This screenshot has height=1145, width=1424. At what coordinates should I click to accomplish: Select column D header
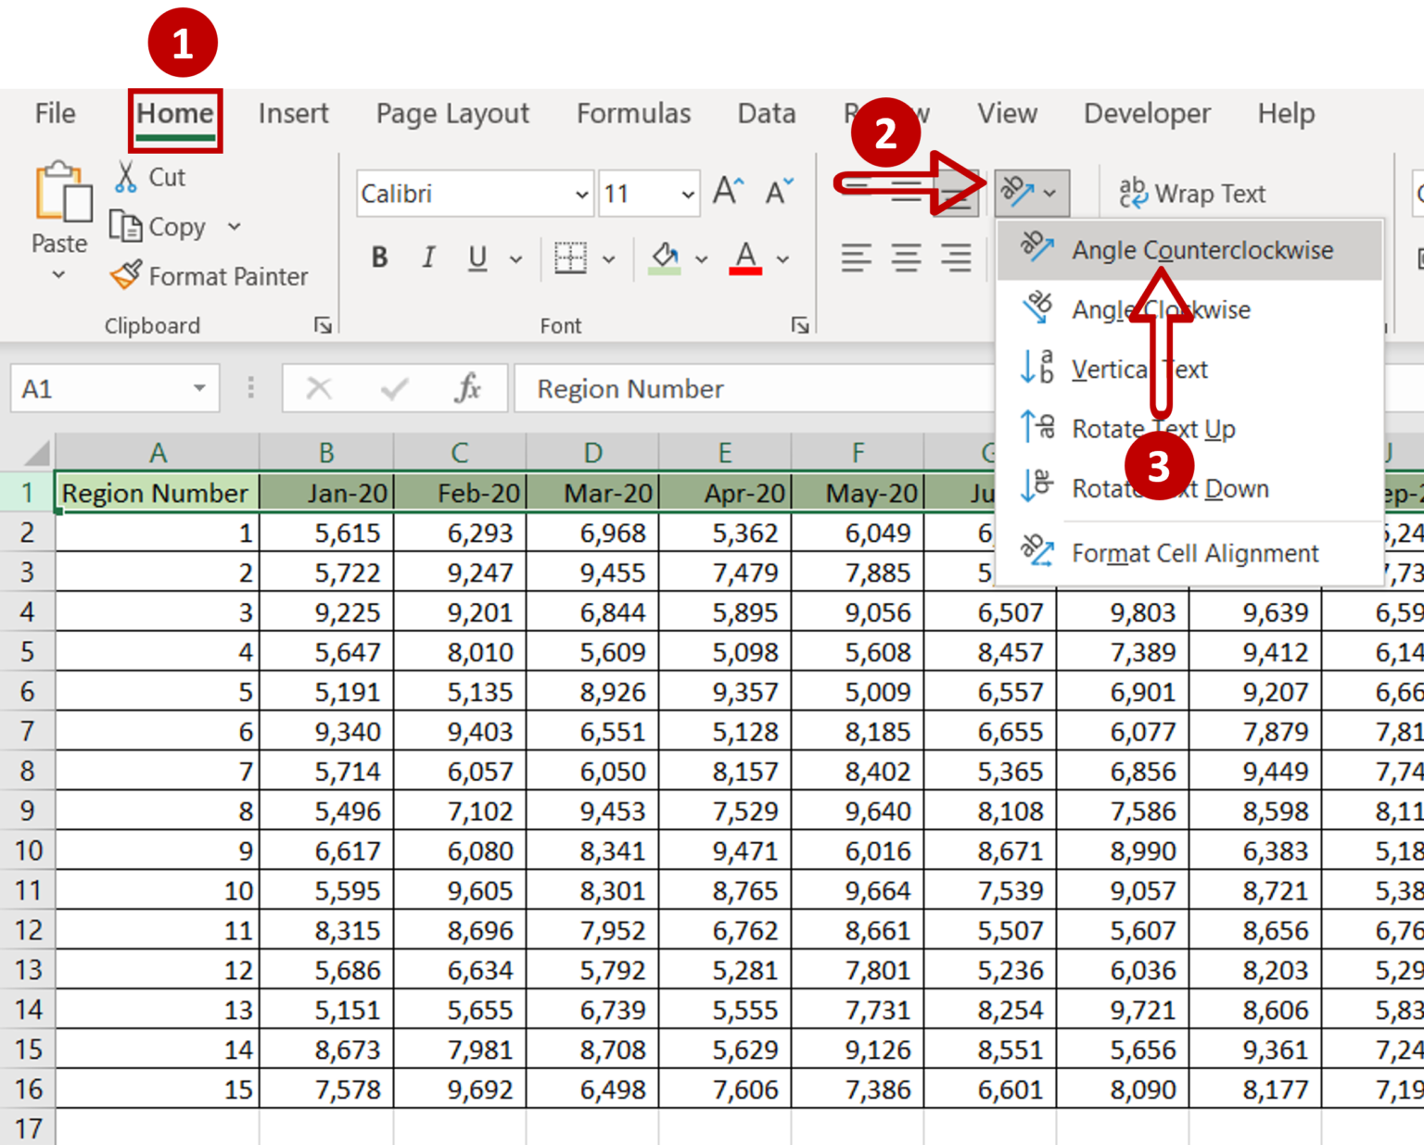(x=592, y=453)
